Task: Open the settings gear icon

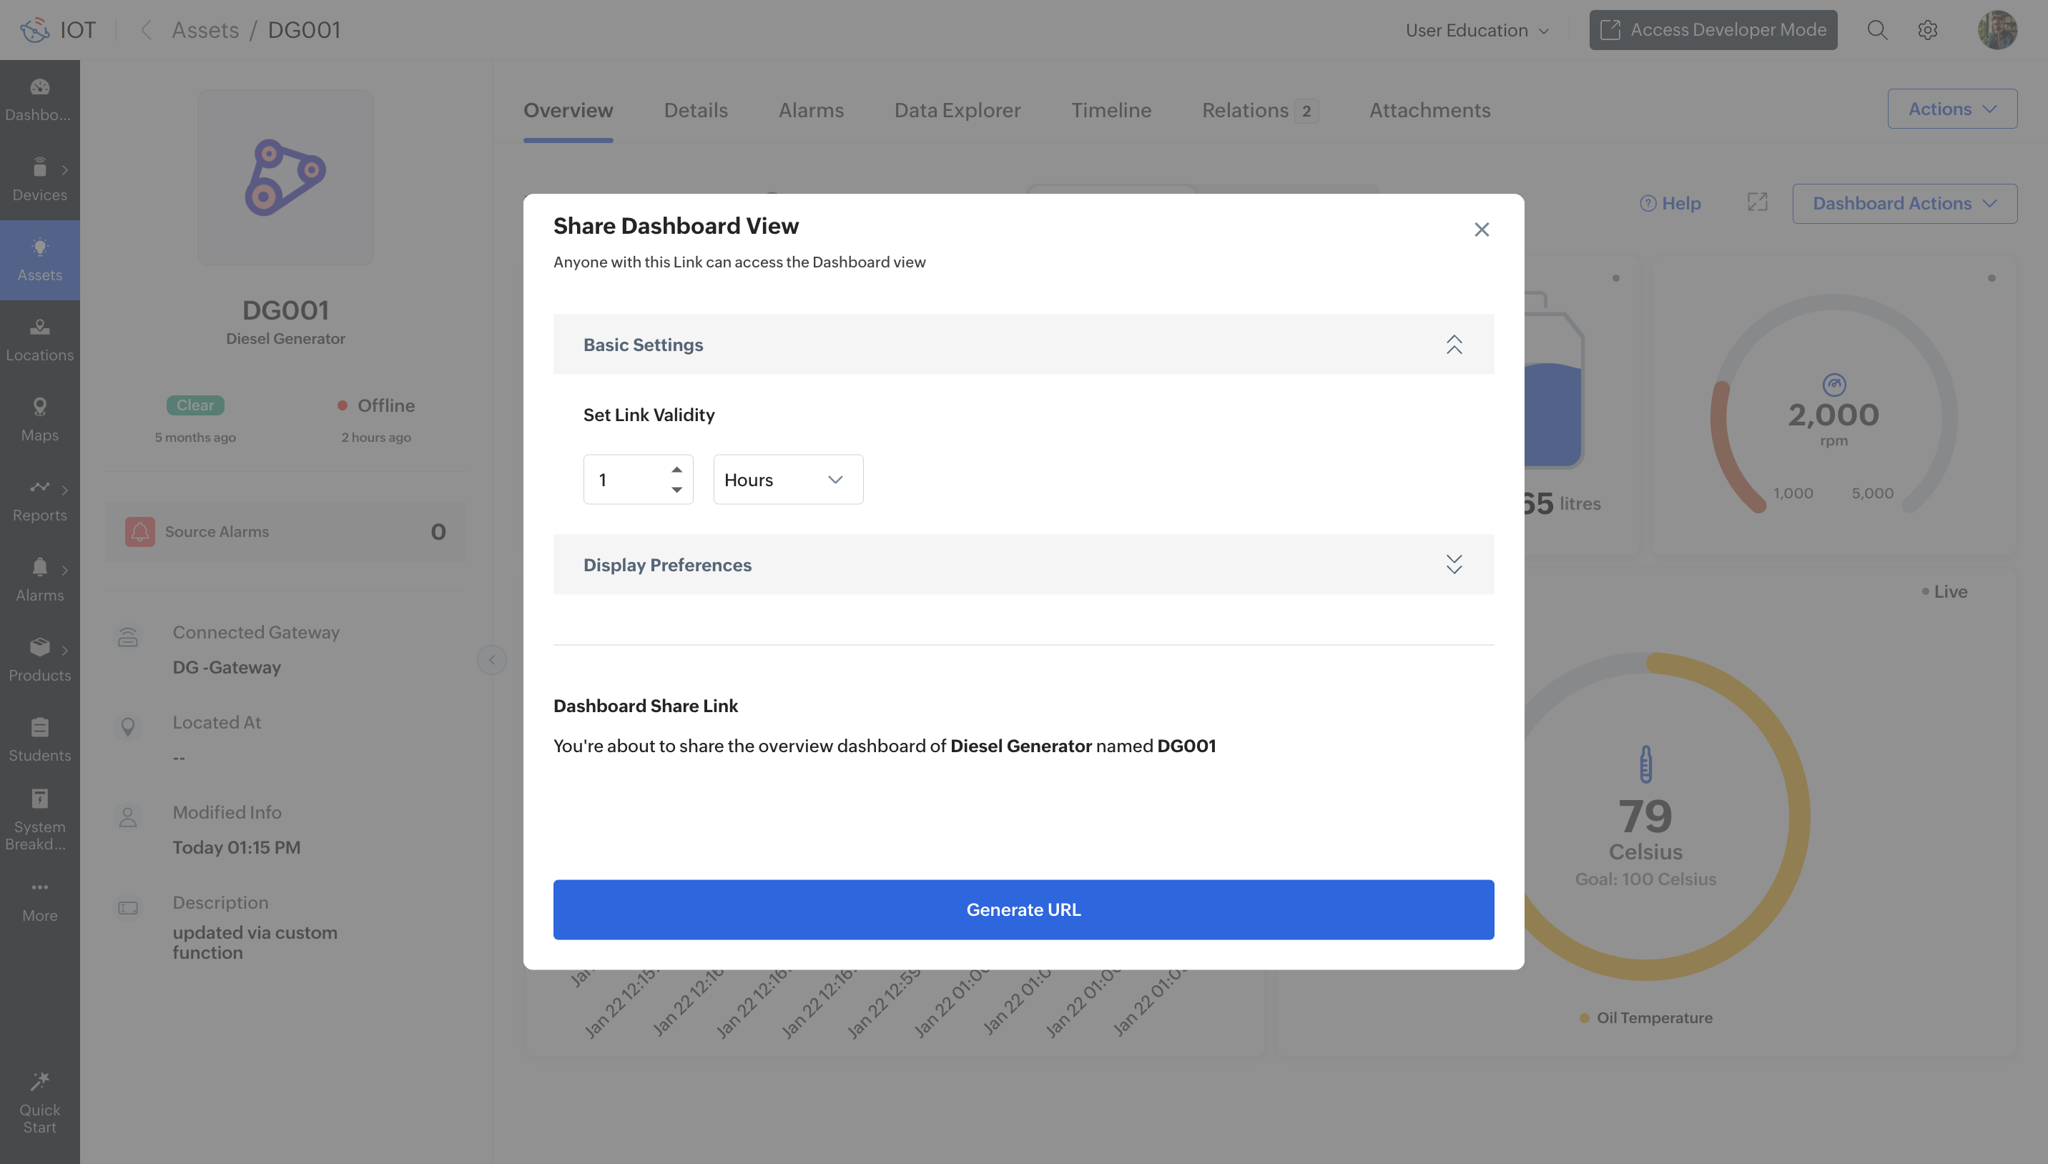Action: pyautogui.click(x=1927, y=30)
